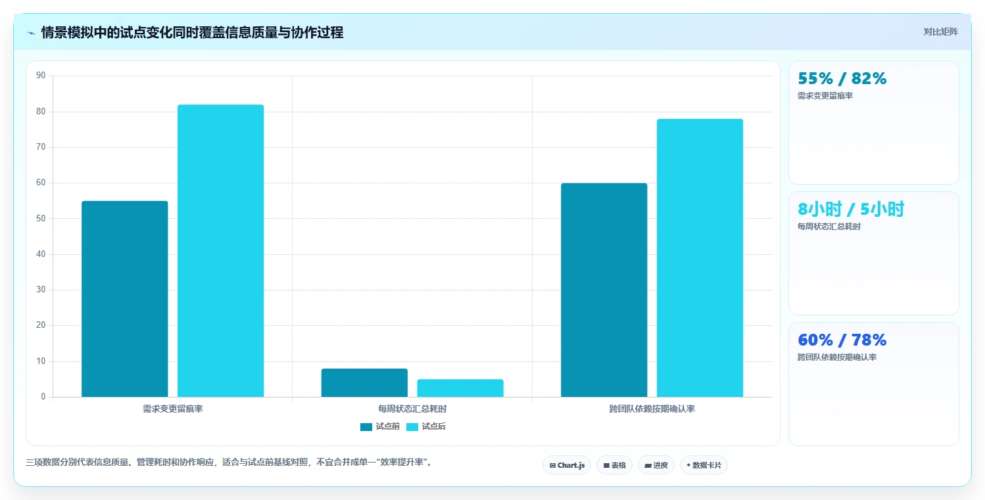
Task: Click the 对比矩阵 label in header
Action: [x=941, y=32]
